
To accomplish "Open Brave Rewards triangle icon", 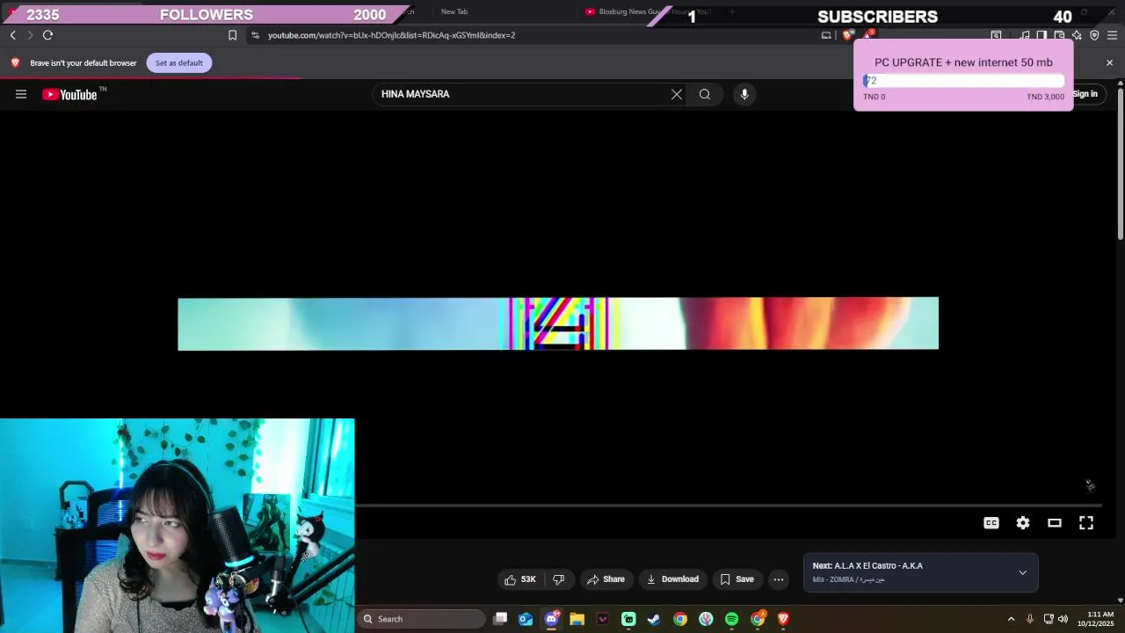I will tap(867, 35).
